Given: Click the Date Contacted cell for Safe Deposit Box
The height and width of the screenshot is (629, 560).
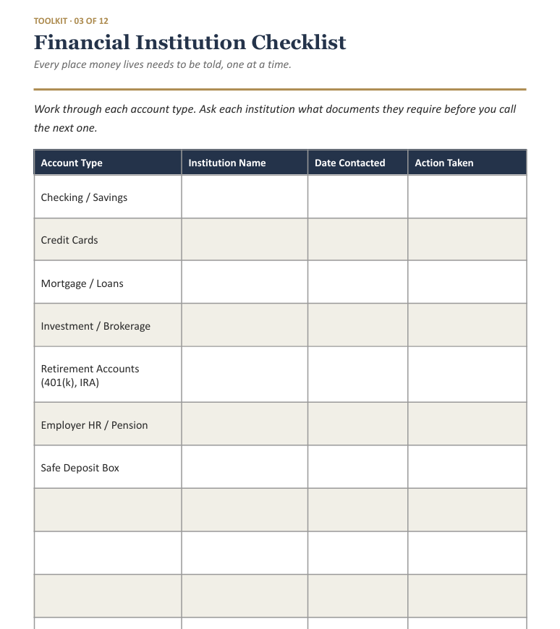Looking at the screenshot, I should (357, 467).
